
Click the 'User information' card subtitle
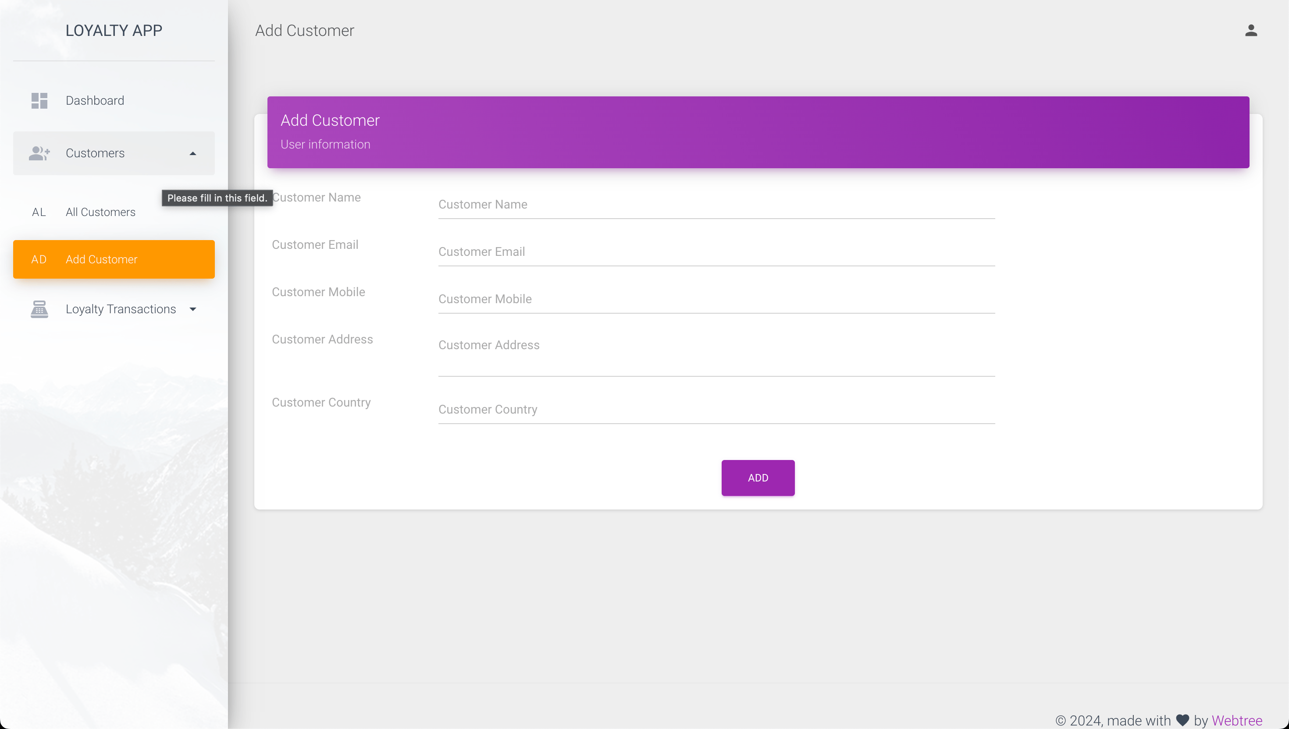(325, 145)
